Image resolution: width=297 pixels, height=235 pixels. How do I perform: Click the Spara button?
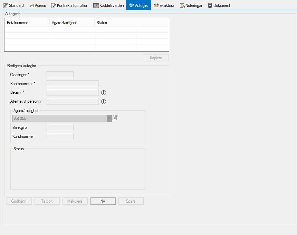point(131,201)
